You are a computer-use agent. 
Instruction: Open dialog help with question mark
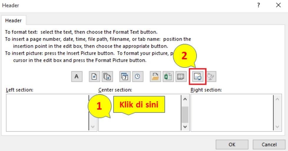click(259, 5)
